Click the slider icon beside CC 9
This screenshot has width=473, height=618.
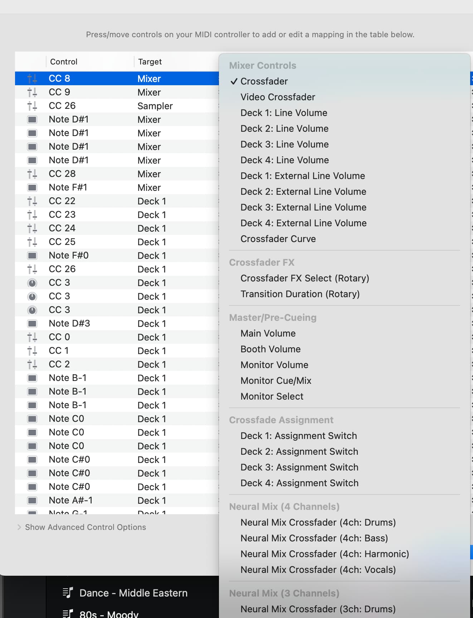(x=32, y=92)
